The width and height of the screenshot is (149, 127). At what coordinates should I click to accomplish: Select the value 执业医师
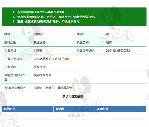pyautogui.click(x=40, y=42)
